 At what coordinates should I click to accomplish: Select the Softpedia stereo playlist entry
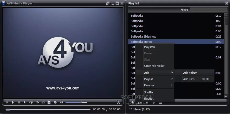point(176,42)
